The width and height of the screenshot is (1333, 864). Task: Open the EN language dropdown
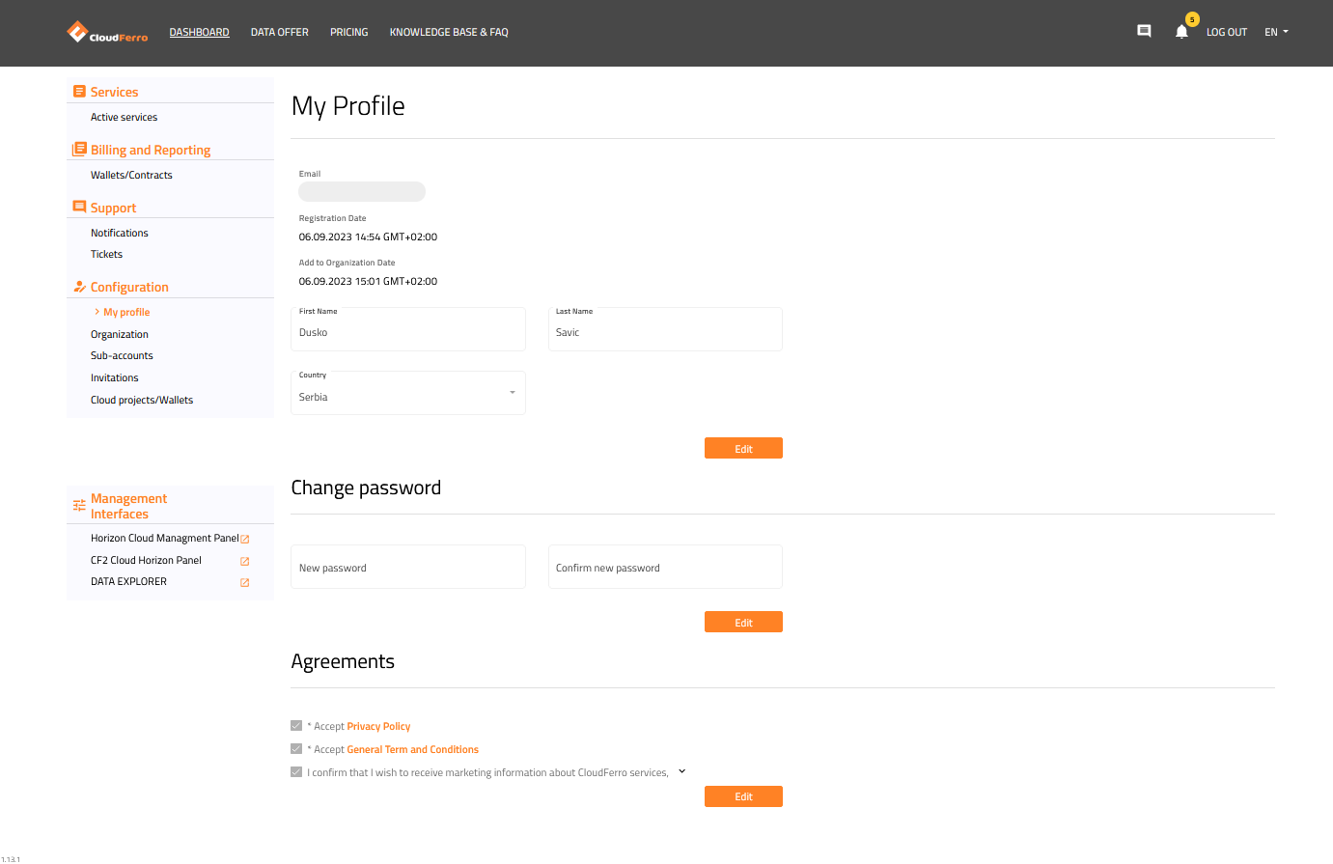[1275, 31]
